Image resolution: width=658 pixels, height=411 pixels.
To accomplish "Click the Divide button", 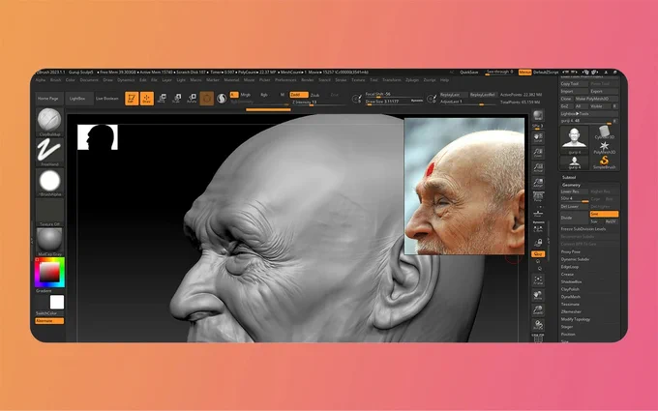I will tap(574, 218).
